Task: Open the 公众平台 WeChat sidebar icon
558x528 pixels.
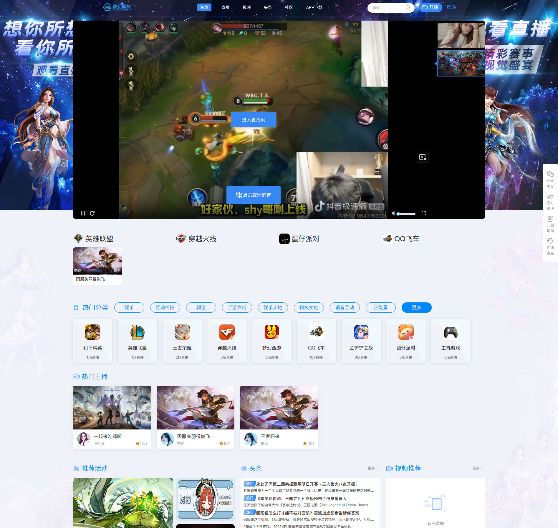Action: coord(550,179)
